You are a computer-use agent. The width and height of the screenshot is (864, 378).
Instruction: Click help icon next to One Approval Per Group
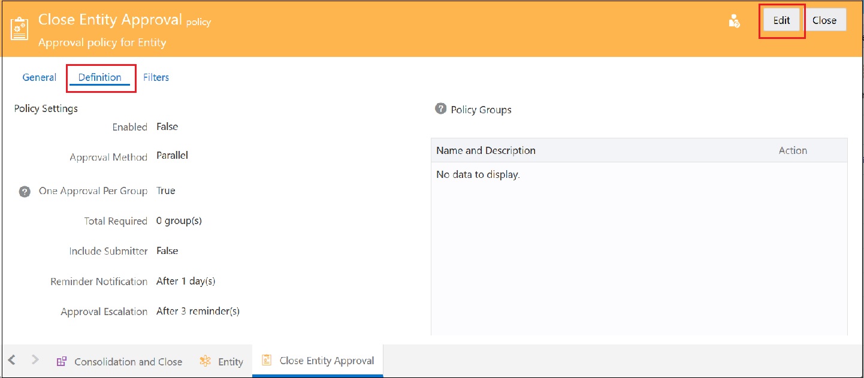click(25, 190)
